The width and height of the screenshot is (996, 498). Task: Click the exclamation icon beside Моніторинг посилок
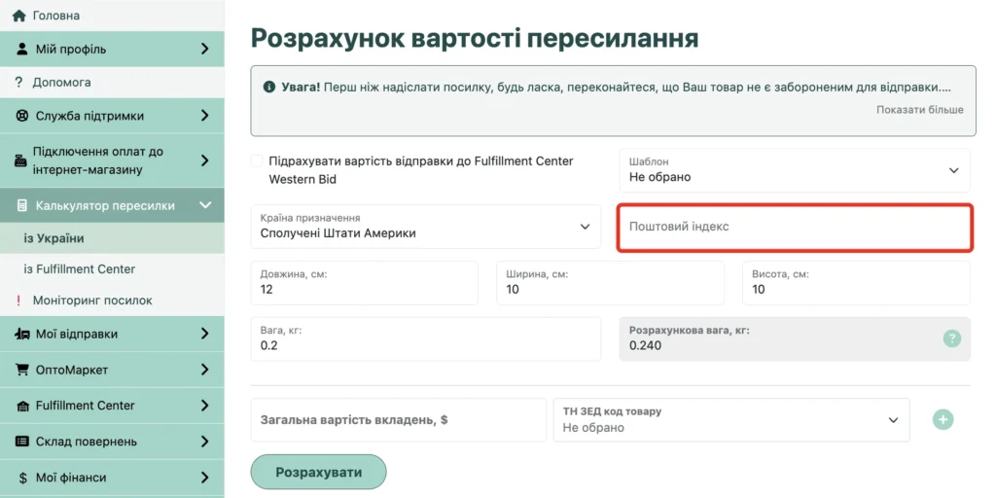point(18,301)
